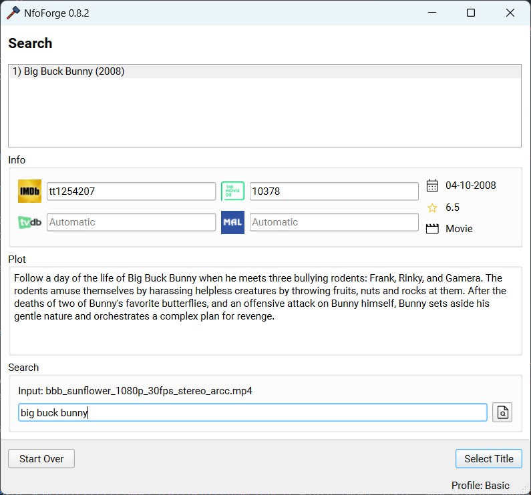Click the Input filename bbb_sunflower text
The width and height of the screenshot is (531, 495).
[x=135, y=391]
